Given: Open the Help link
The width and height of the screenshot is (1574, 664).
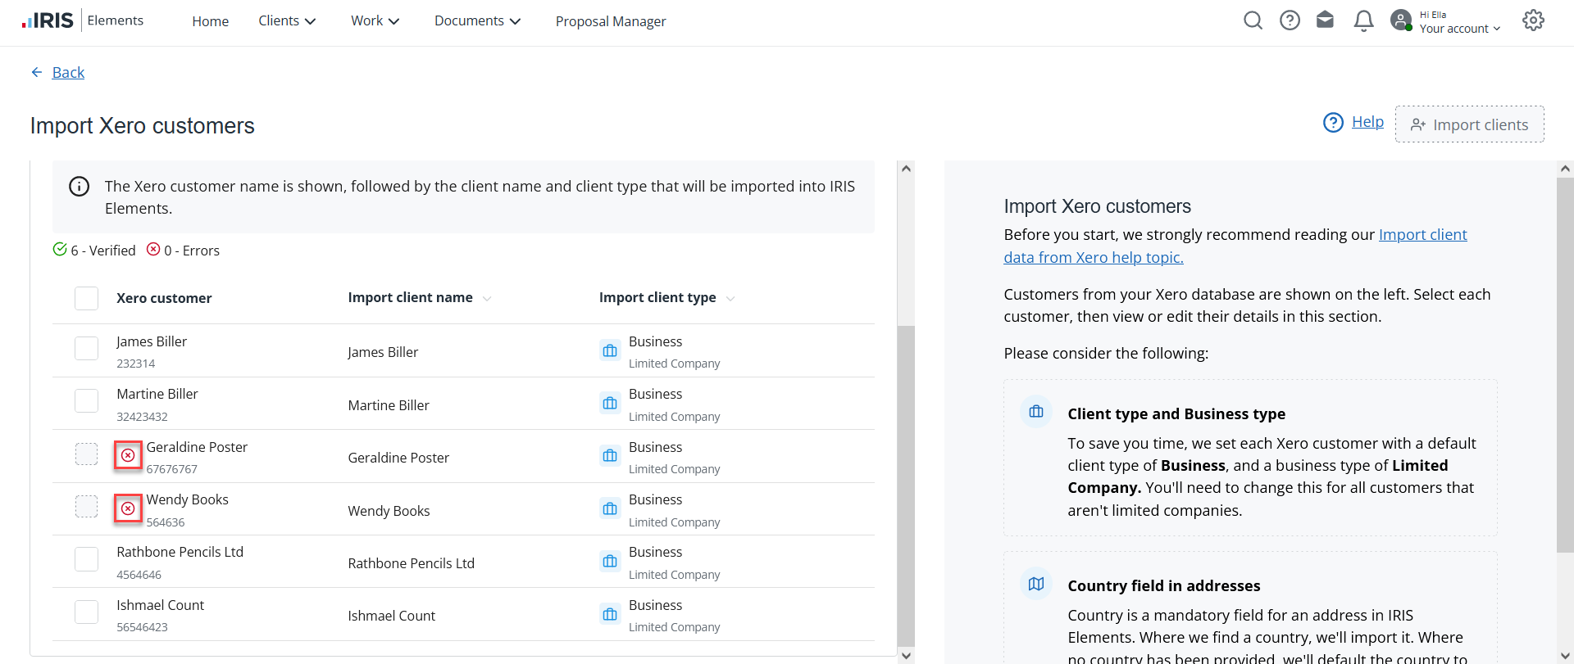Looking at the screenshot, I should [x=1367, y=122].
